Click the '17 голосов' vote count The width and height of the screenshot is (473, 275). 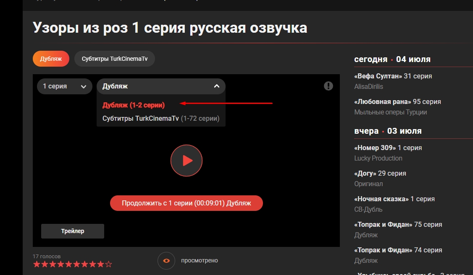coord(47,257)
